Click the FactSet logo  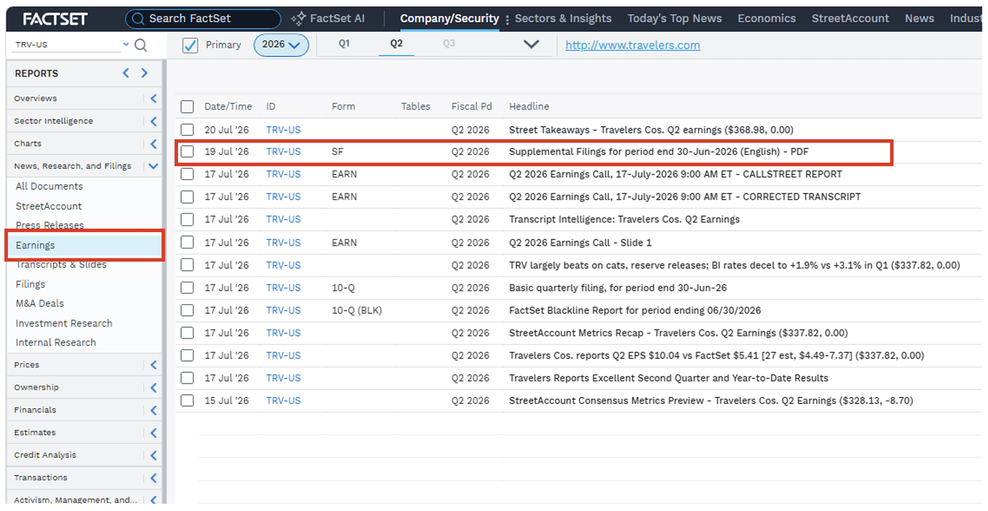tap(55, 19)
